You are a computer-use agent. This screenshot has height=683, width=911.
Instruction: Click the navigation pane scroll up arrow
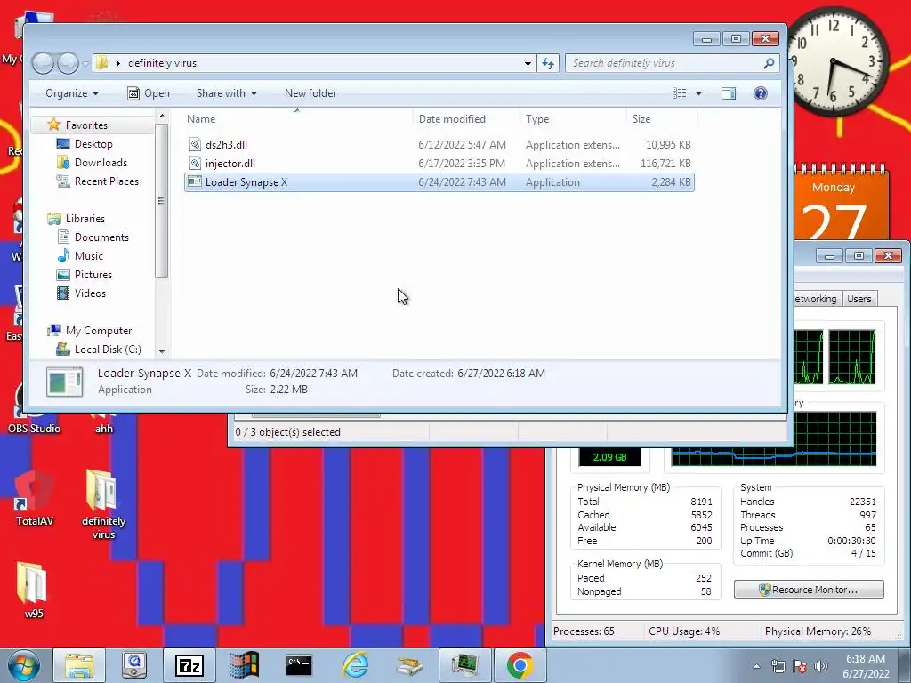(162, 117)
